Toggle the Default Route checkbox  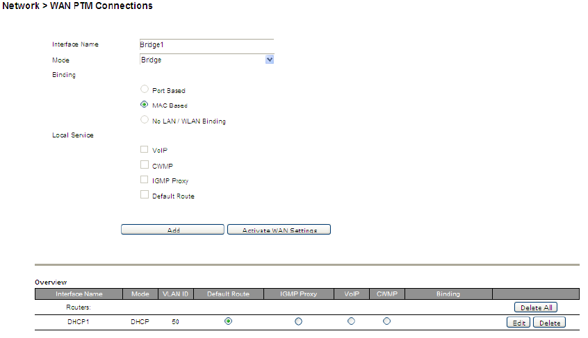(x=145, y=194)
